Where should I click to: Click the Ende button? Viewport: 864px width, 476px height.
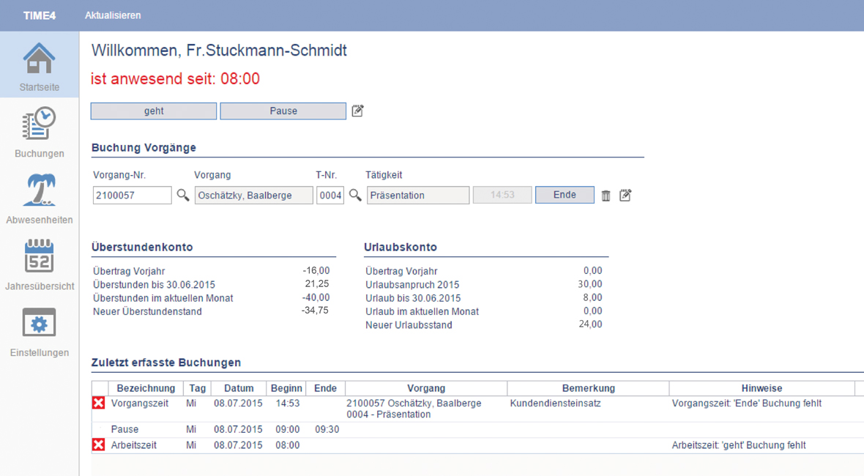565,195
